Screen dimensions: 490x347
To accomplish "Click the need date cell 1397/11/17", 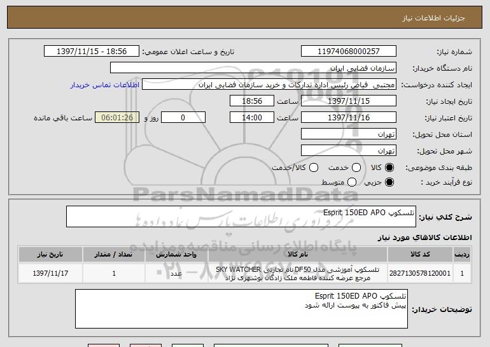I will coord(50,273).
